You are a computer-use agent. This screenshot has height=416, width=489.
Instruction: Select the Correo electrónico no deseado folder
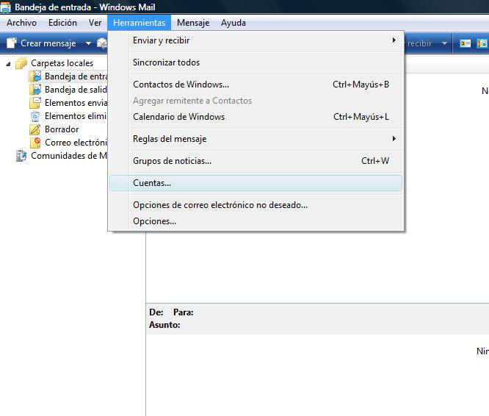pyautogui.click(x=76, y=143)
